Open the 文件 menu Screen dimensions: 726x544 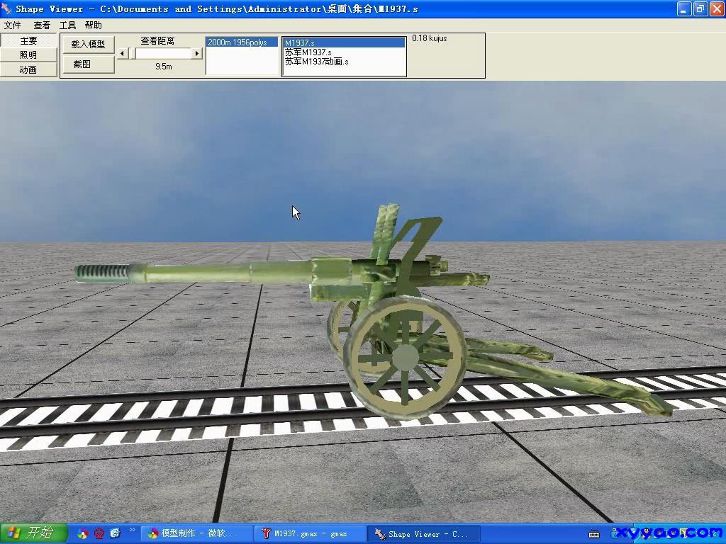[13, 25]
